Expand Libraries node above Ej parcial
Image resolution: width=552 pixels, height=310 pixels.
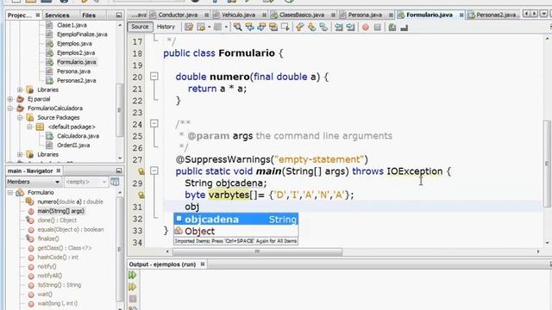pos(20,90)
